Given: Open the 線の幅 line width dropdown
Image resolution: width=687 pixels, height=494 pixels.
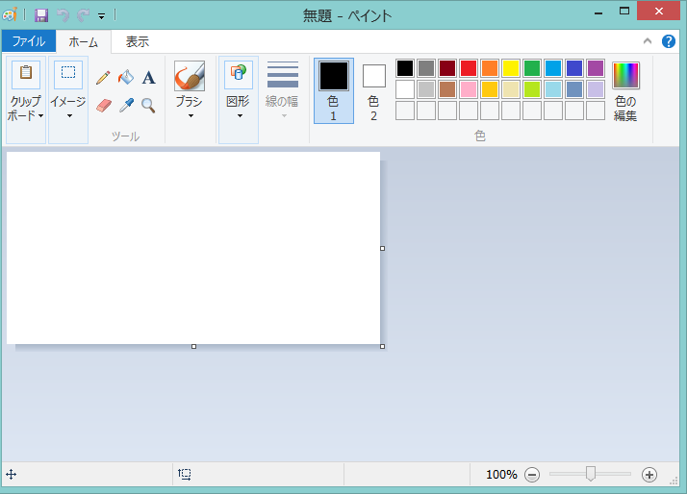Looking at the screenshot, I should [282, 90].
